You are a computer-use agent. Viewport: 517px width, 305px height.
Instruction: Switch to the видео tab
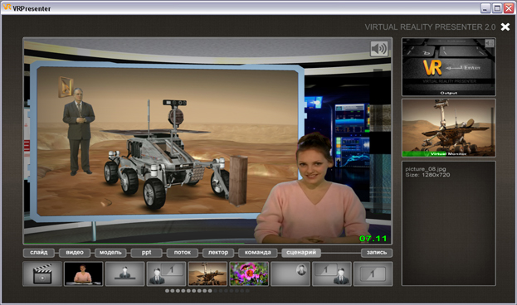coord(75,253)
